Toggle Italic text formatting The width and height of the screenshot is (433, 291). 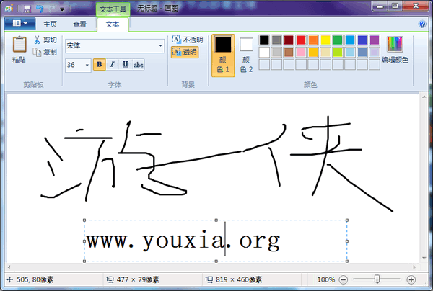tap(113, 65)
